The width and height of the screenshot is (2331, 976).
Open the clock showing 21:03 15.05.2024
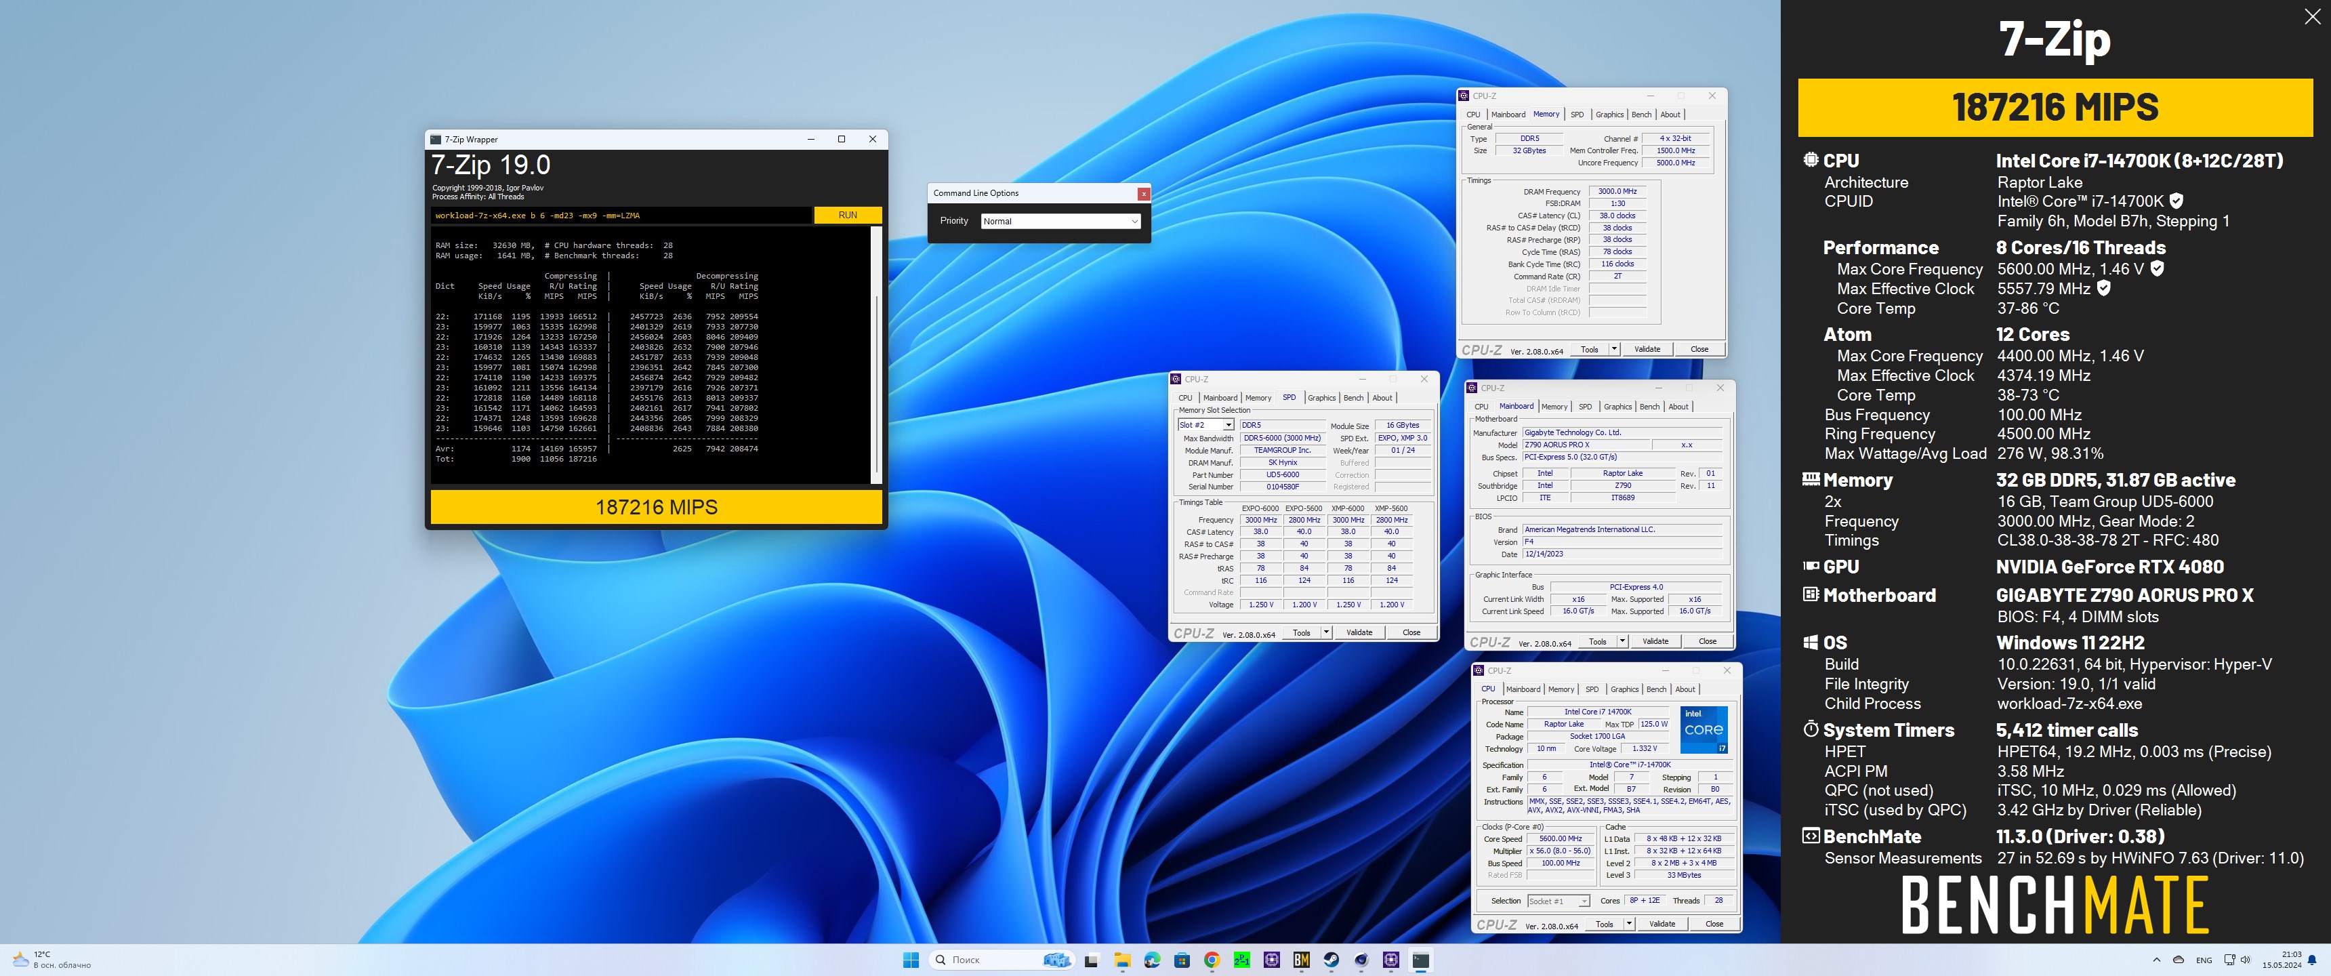click(2282, 960)
